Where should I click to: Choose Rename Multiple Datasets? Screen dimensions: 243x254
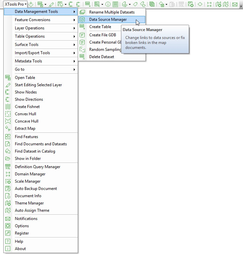coord(112,12)
